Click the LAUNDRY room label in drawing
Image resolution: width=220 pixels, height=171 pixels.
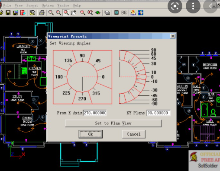(23, 46)
